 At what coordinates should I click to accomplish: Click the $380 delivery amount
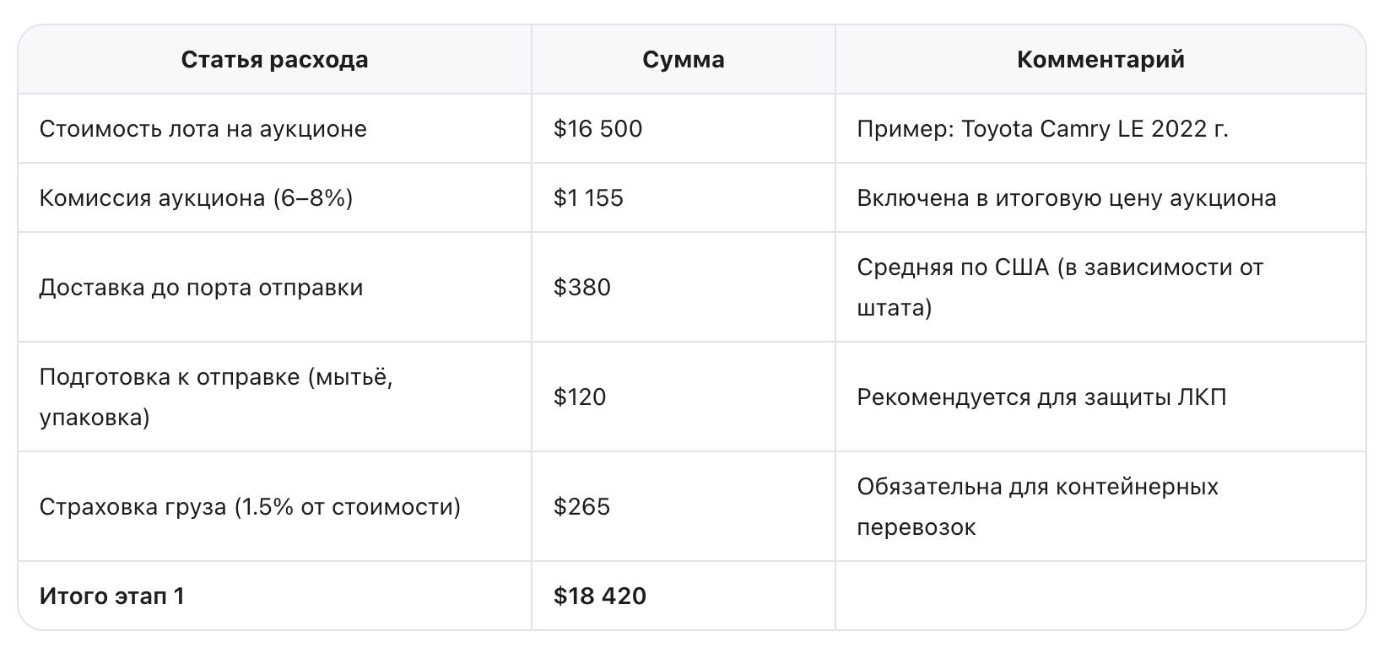point(581,288)
